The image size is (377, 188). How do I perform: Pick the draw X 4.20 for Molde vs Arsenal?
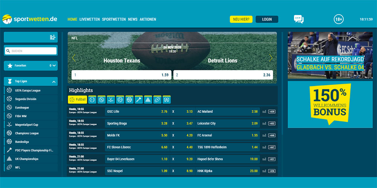182,135
